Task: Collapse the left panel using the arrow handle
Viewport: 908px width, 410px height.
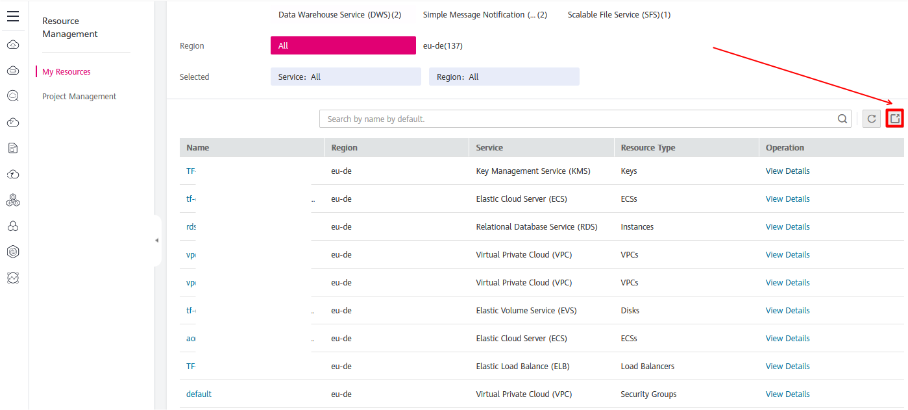Action: point(156,240)
